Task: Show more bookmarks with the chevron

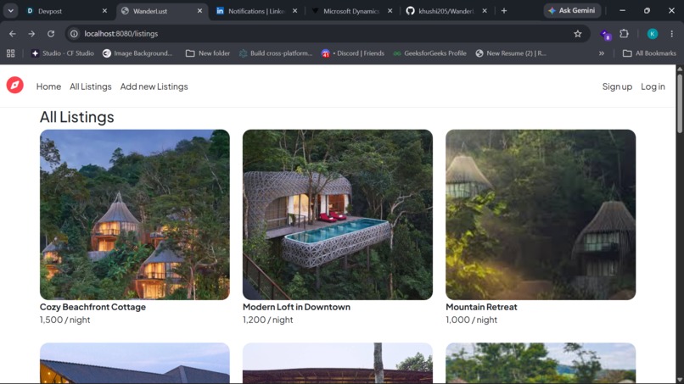Action: coord(601,53)
